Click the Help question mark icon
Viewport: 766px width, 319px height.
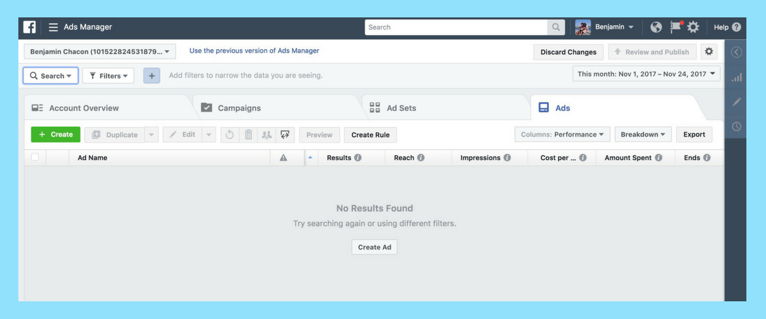click(737, 27)
